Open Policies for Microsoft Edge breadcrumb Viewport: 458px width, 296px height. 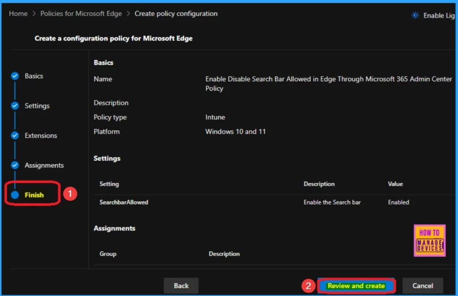(x=81, y=14)
